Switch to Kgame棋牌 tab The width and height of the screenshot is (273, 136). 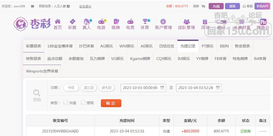coord(140,59)
